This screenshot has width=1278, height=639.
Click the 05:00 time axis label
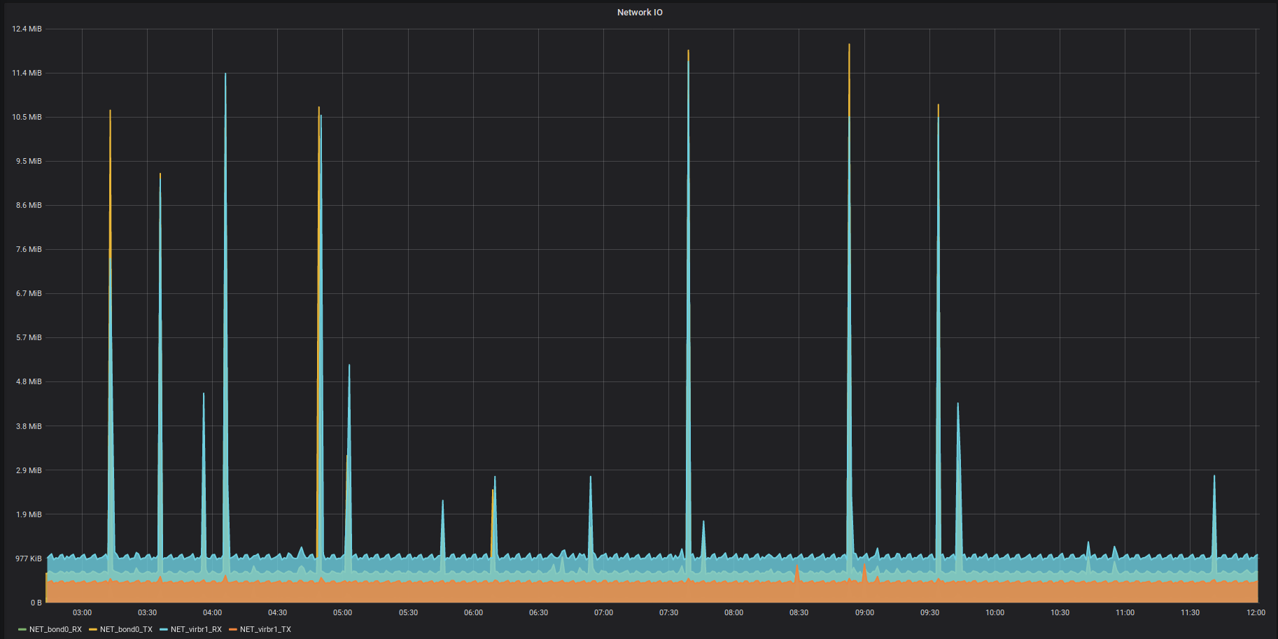pos(342,612)
